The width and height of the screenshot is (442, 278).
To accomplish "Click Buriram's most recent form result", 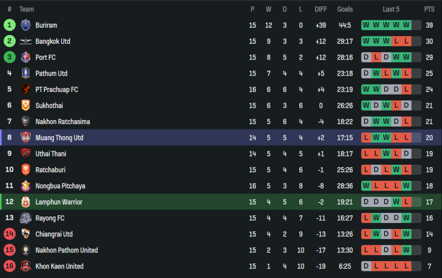I will (406, 25).
